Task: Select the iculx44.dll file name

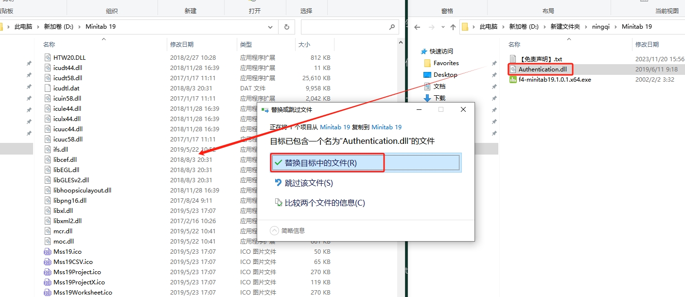Action: click(x=67, y=119)
